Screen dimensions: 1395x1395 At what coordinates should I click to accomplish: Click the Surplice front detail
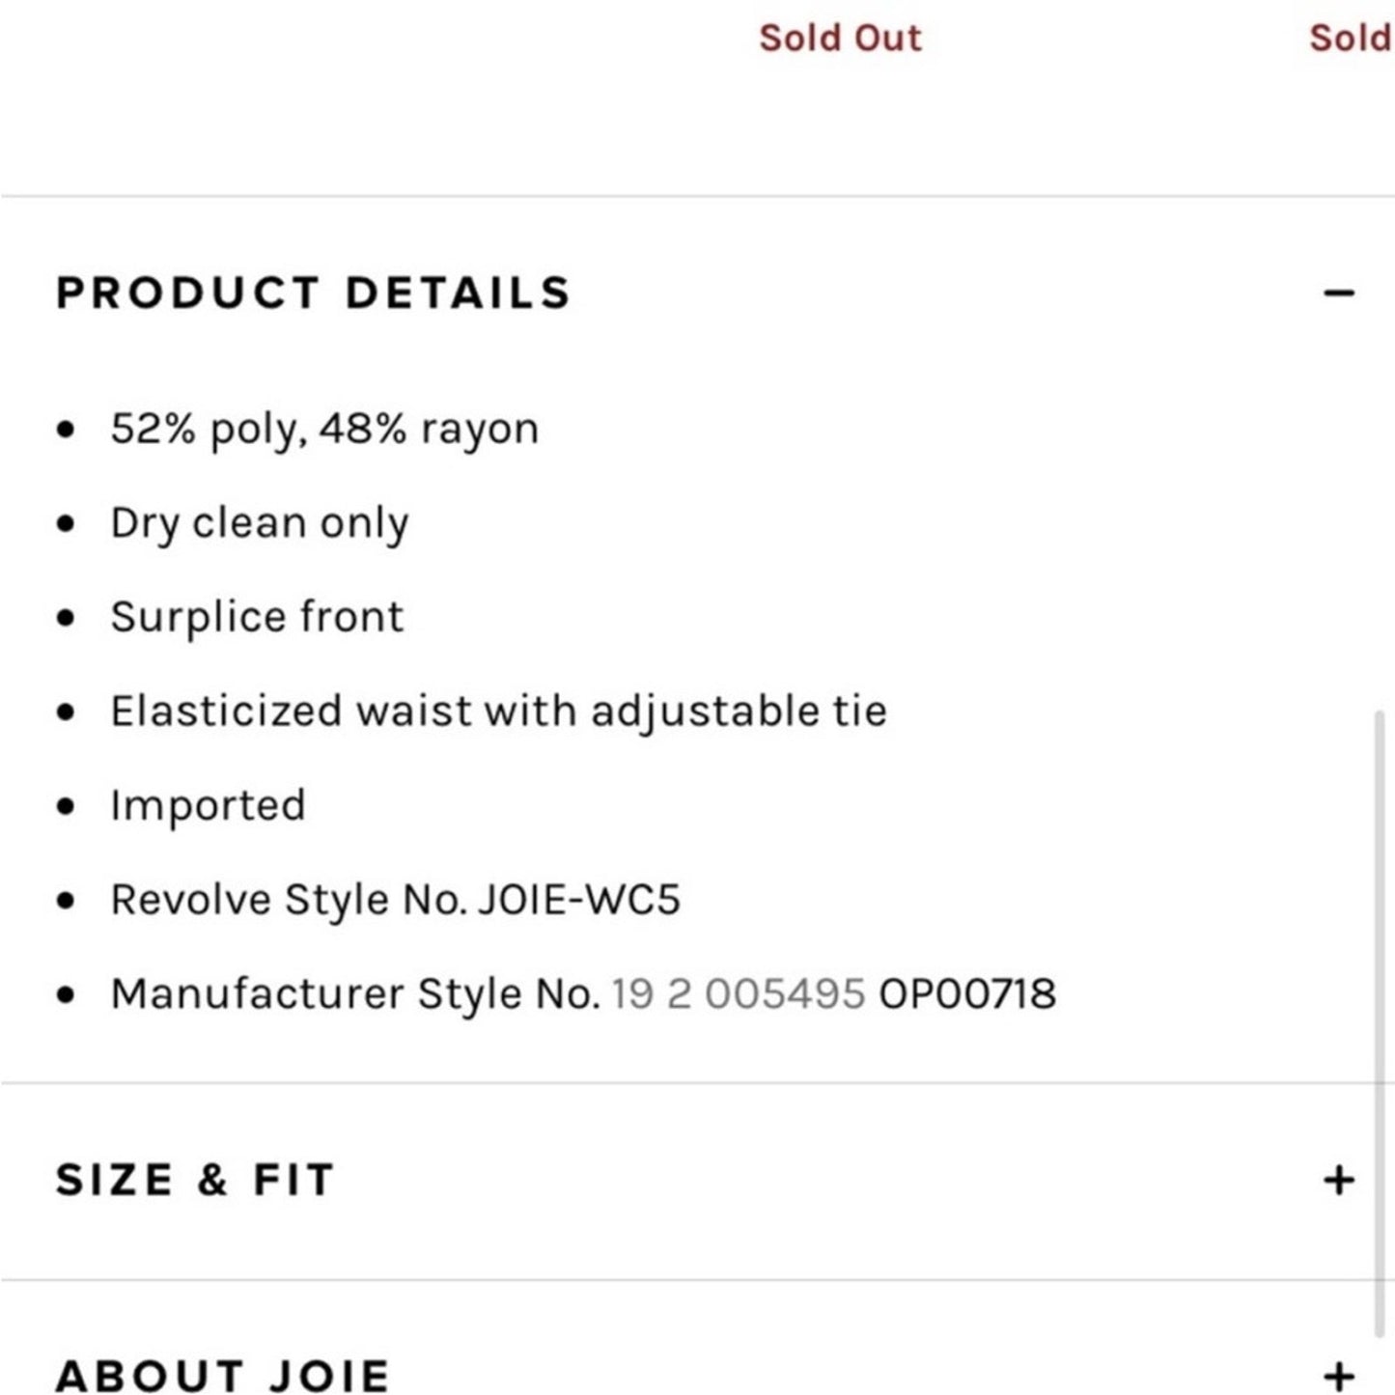click(x=257, y=617)
